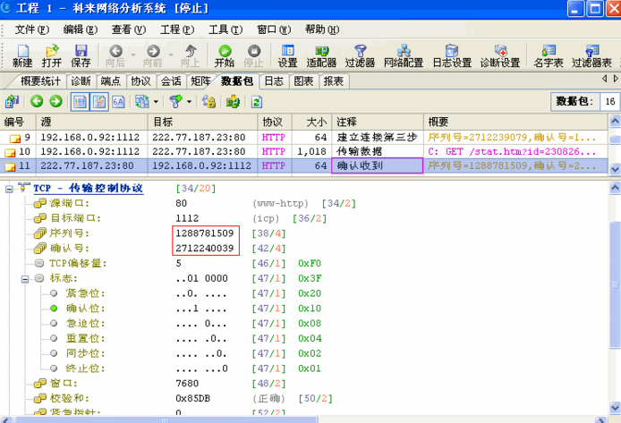Open the funnel filter dropdown arrow
621x423 pixels.
pos(190,102)
